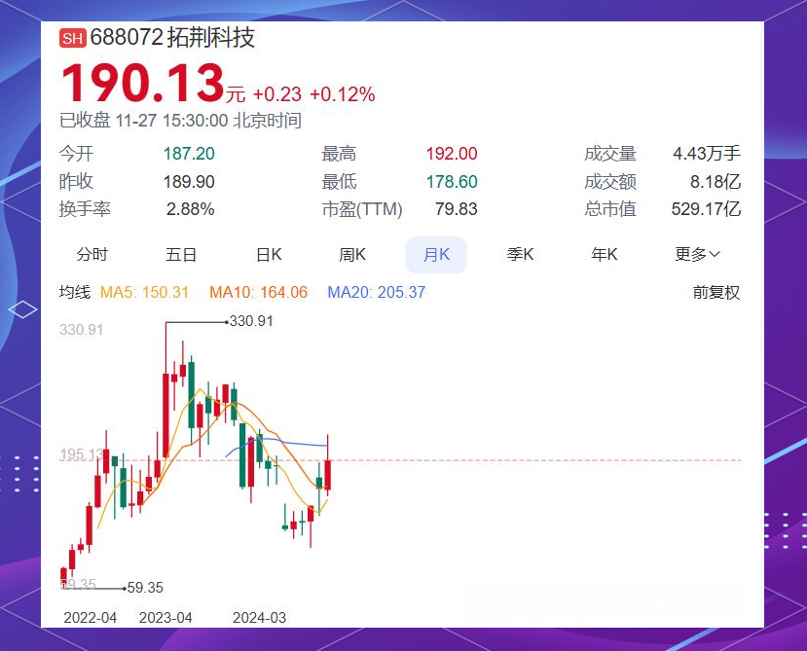Image resolution: width=807 pixels, height=651 pixels.
Task: Expand the 更多 dropdown menu
Action: click(x=697, y=254)
